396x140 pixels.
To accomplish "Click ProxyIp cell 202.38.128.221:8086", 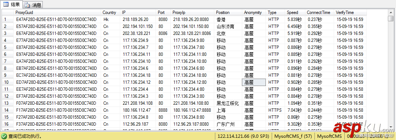I will [192, 33].
